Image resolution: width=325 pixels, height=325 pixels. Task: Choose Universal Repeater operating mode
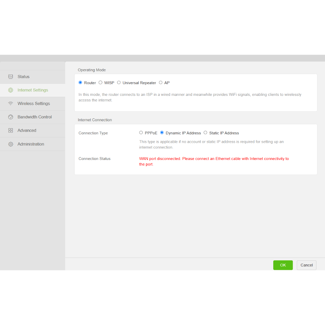pyautogui.click(x=119, y=83)
